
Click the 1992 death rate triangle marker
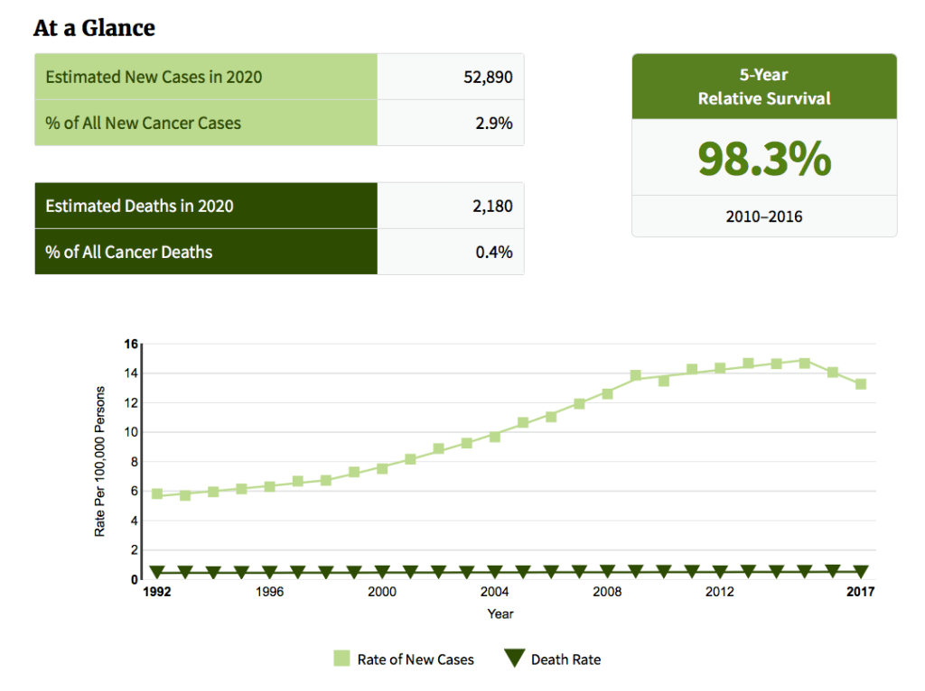(x=157, y=572)
